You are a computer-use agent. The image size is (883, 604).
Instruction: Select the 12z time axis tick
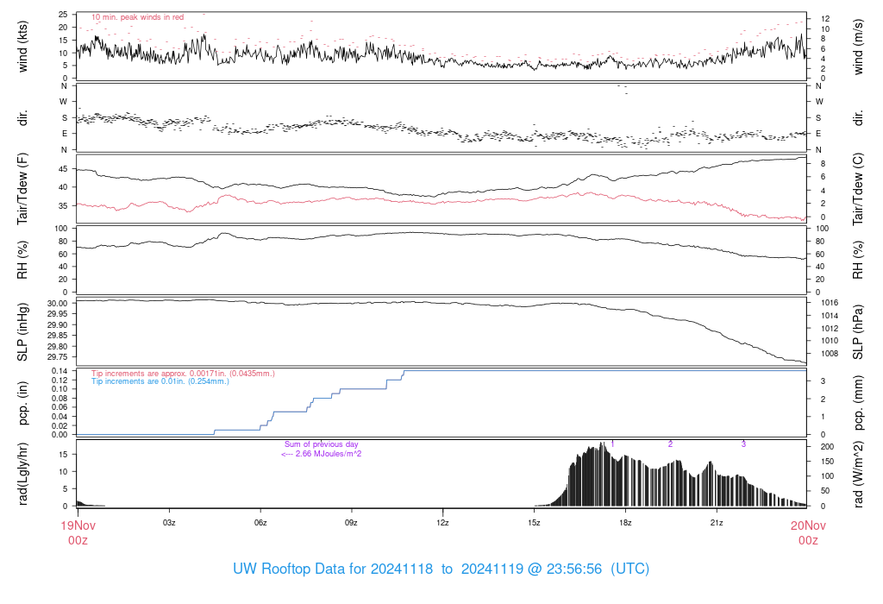point(442,523)
